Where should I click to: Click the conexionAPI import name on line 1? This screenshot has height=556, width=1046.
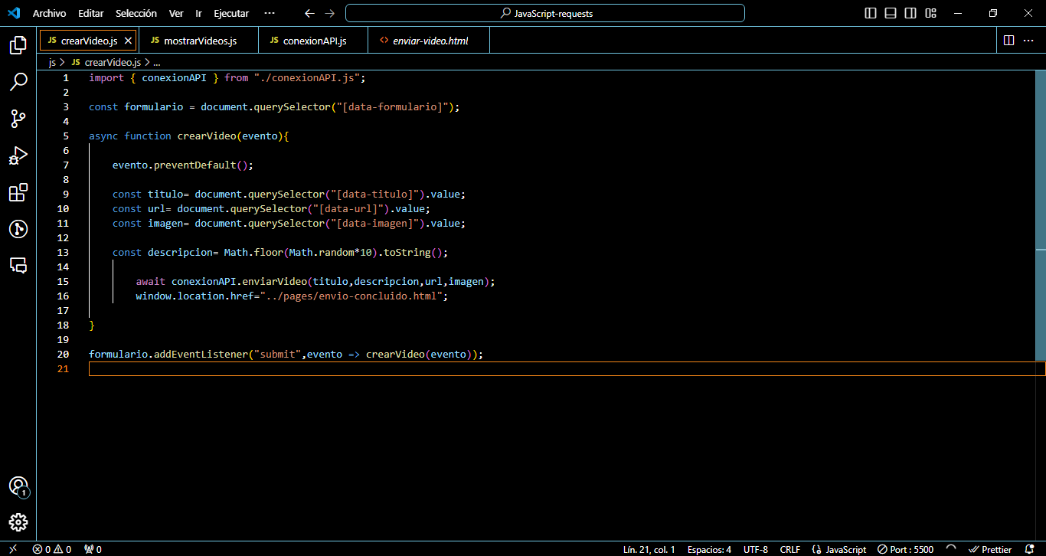click(174, 77)
